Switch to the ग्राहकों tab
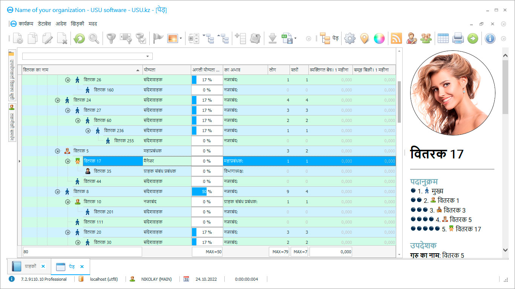The image size is (515, 289). (x=30, y=266)
